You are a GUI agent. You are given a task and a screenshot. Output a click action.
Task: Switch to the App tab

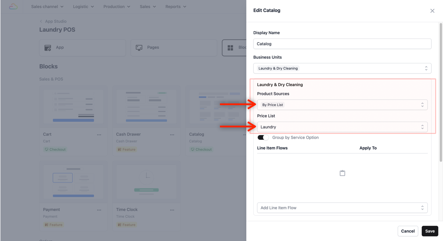click(x=83, y=48)
